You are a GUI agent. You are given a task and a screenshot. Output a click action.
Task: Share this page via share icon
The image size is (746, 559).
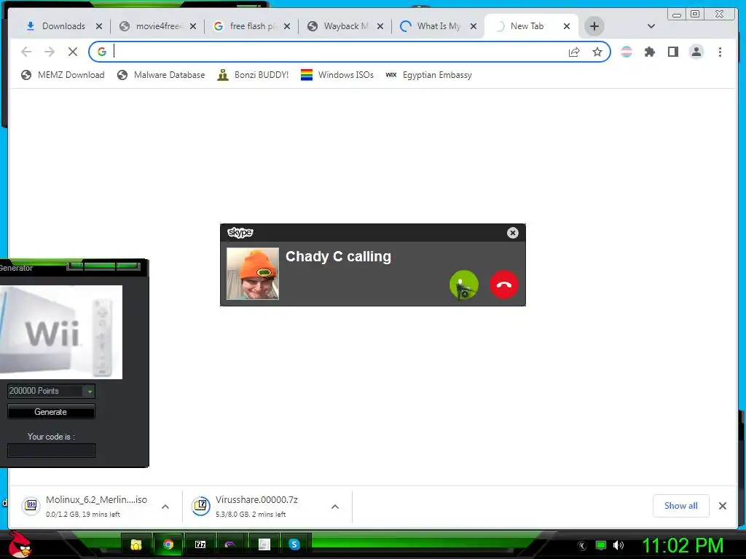click(x=574, y=52)
